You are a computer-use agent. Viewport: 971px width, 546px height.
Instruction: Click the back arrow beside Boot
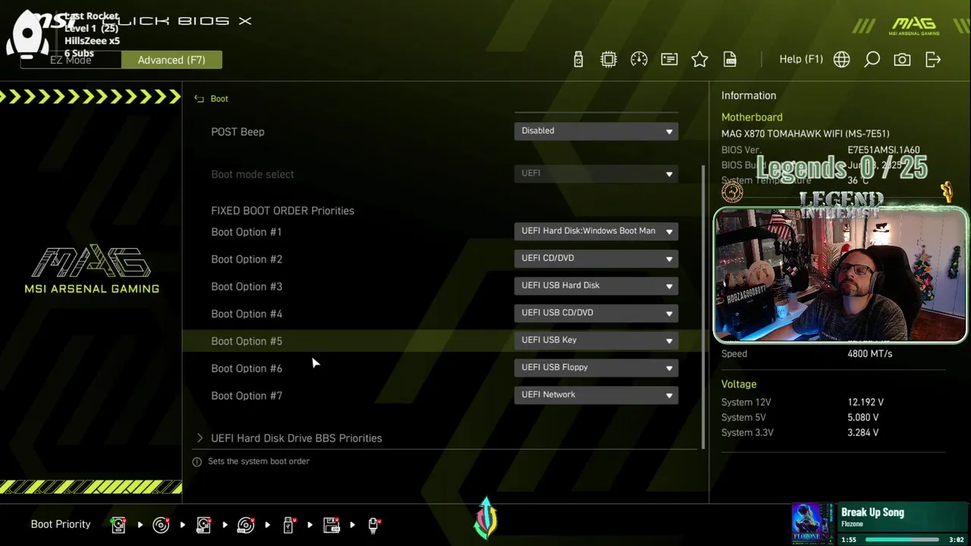pyautogui.click(x=200, y=99)
